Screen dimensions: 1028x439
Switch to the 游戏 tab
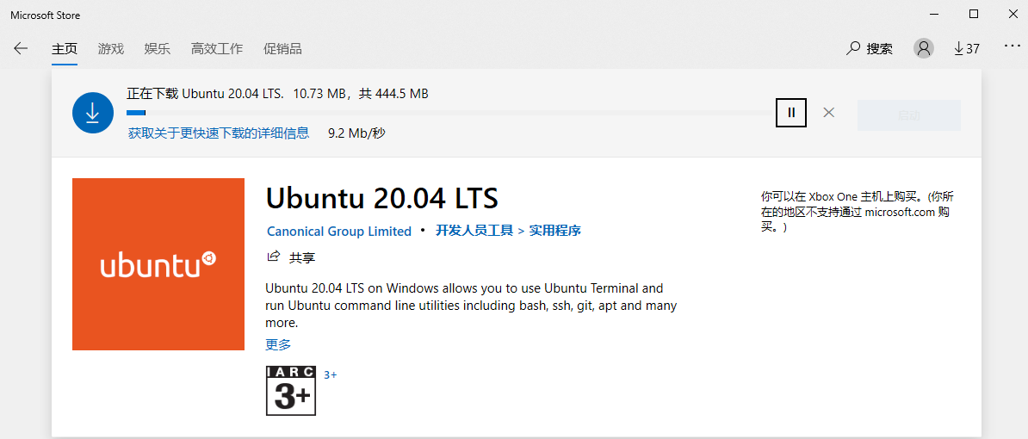tap(111, 48)
